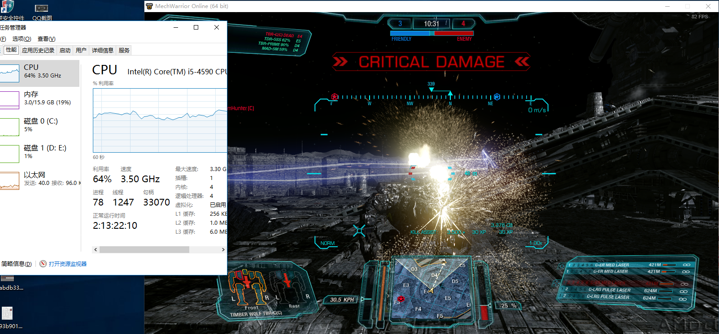This screenshot has width=719, height=334.
Task: Click the MechWarrior Online title bar icon
Action: [x=149, y=6]
